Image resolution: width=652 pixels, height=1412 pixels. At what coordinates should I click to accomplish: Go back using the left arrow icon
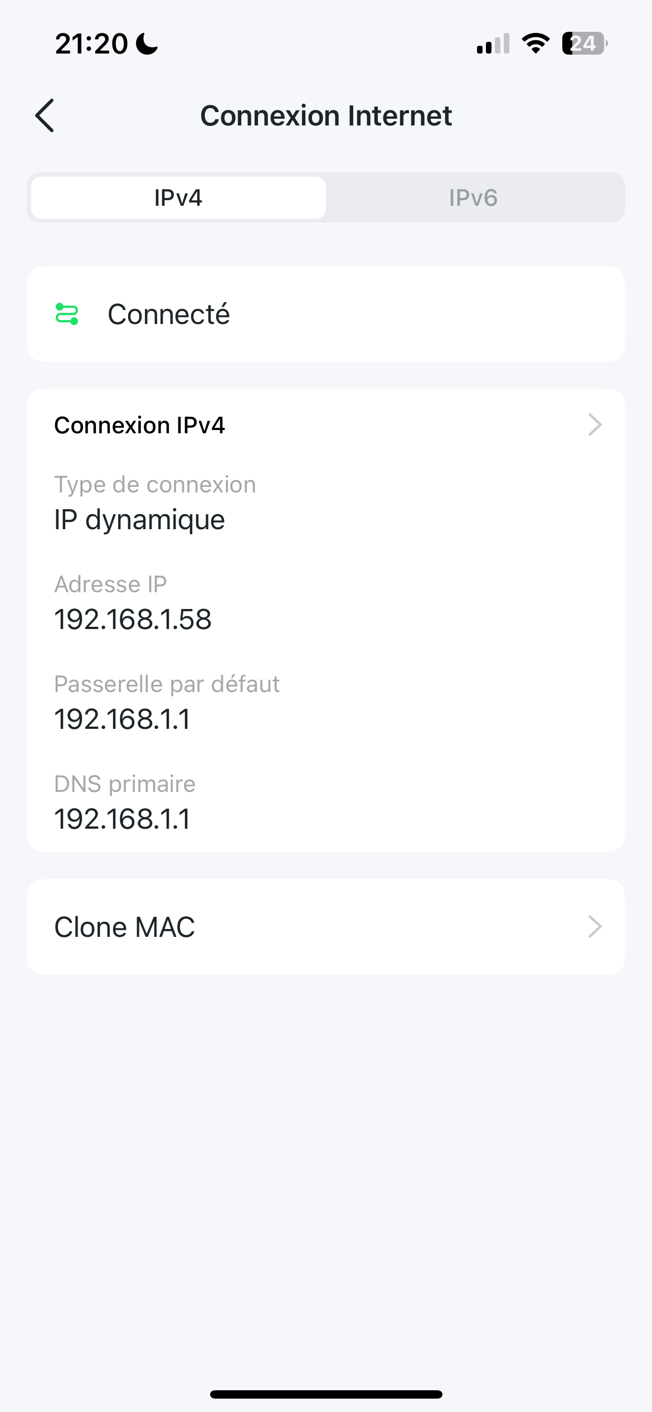[45, 115]
